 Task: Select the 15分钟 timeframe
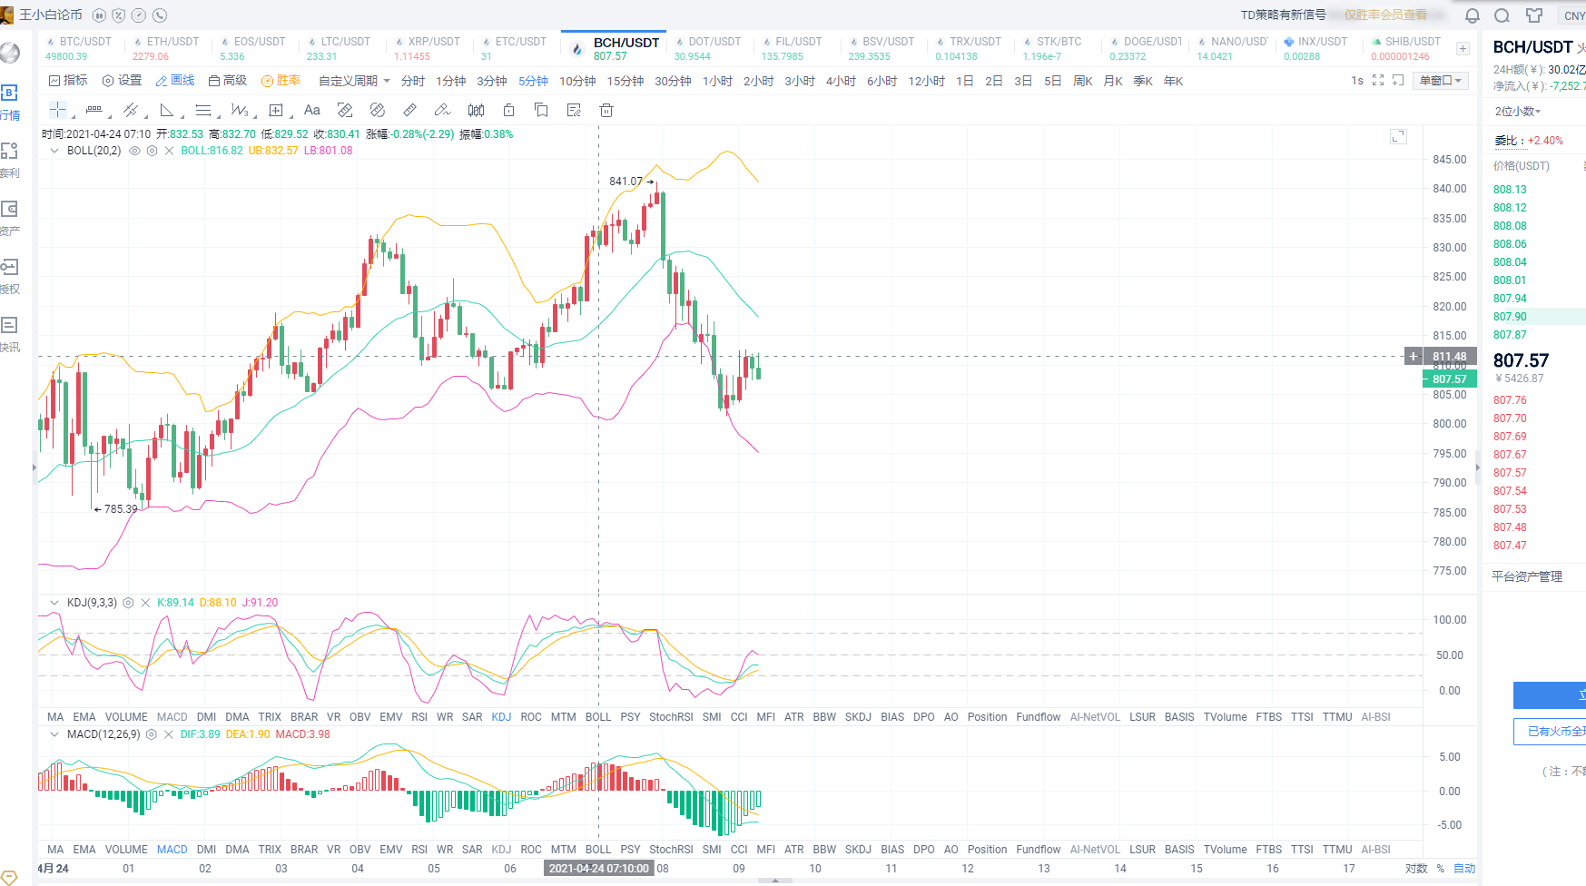click(626, 81)
